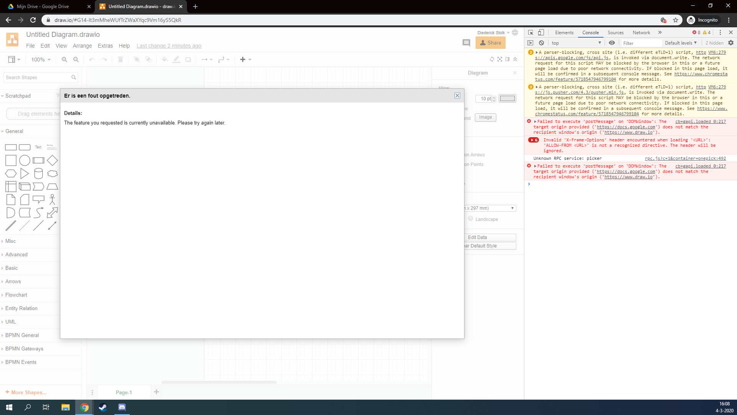Select the Actor shape in the palette
The image size is (737, 415).
click(52, 199)
